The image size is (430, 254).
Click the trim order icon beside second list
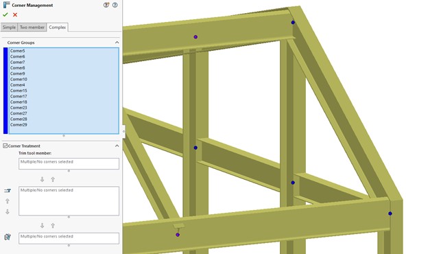click(8, 190)
